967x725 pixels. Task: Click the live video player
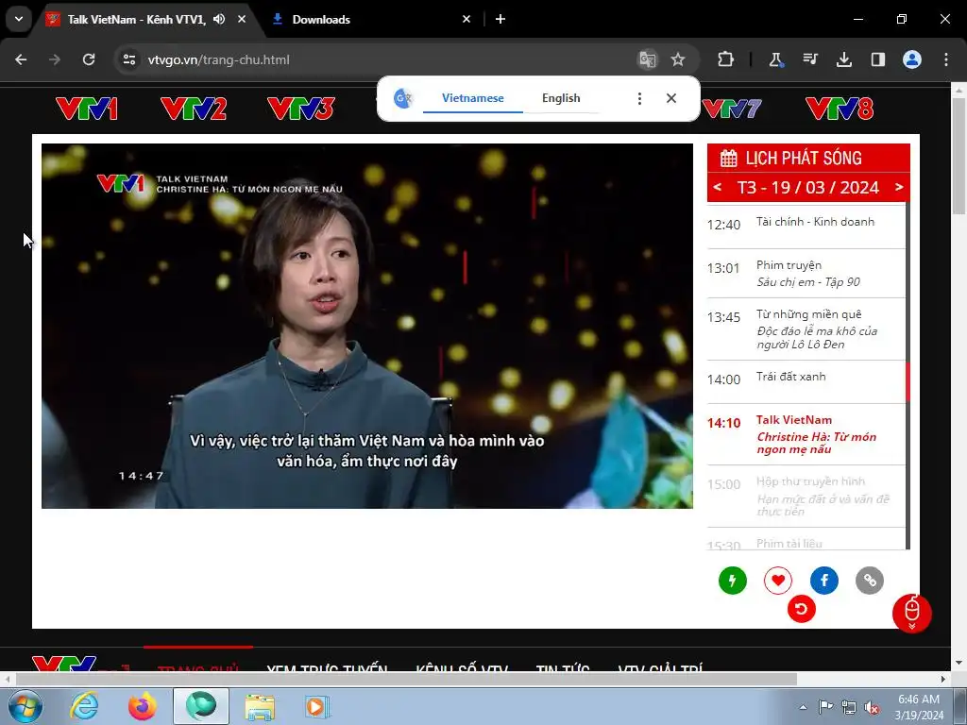(x=367, y=326)
